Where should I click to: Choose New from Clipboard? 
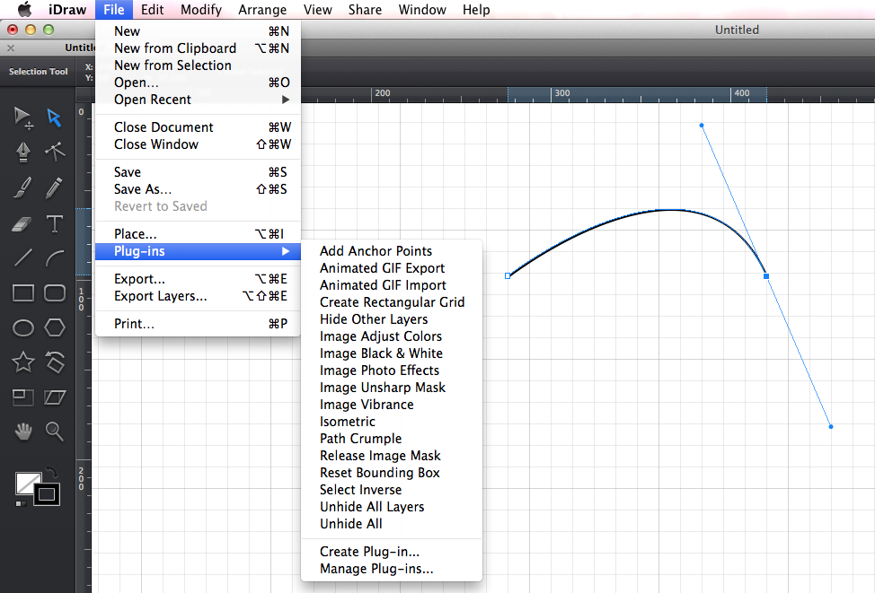point(199,48)
